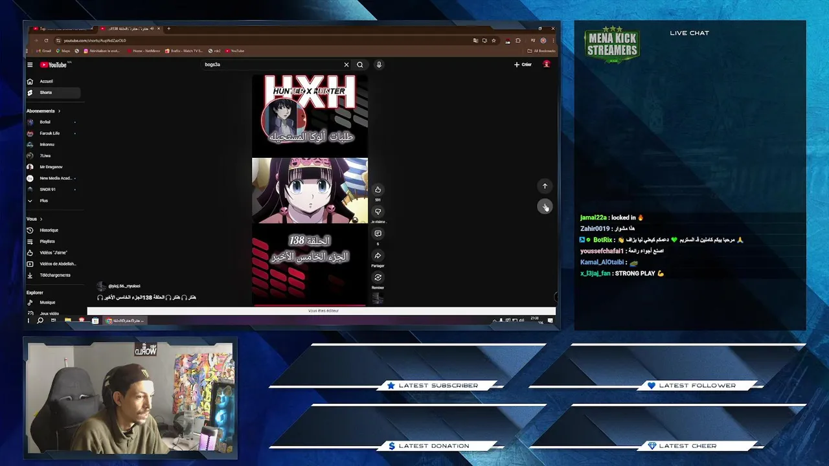
Task: Click the Chrome window on taskbar
Action: click(125, 320)
